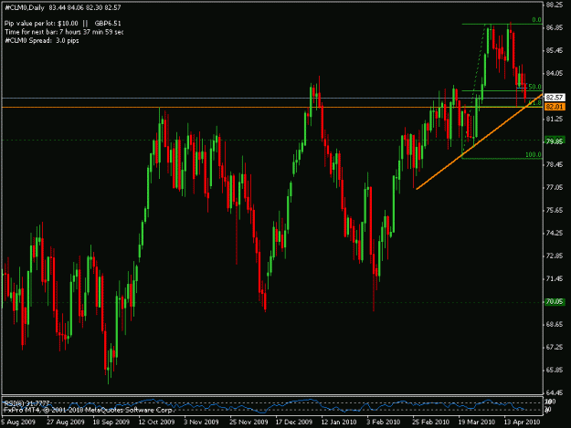The width and height of the screenshot is (571, 428).
Task: Select the 'Pip value per lot: $10.00' line
Action: [x=41, y=24]
